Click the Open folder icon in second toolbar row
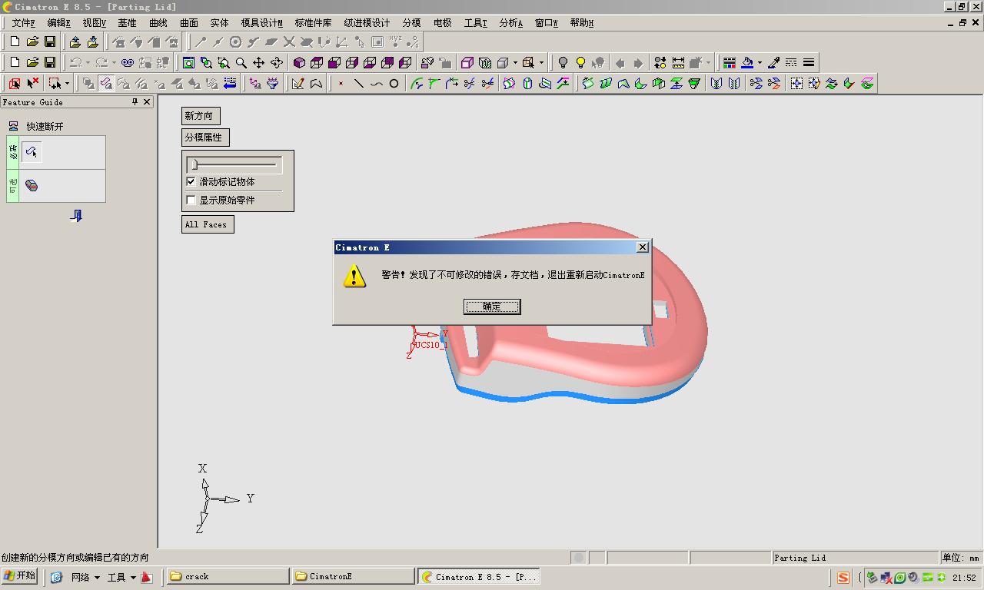The width and height of the screenshot is (984, 590). tap(32, 62)
